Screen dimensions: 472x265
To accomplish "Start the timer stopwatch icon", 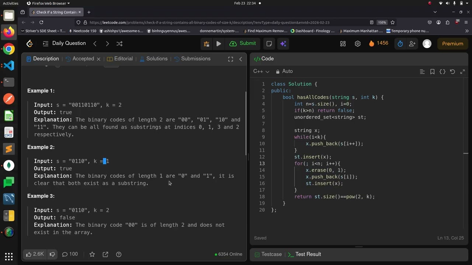I will [x=400, y=43].
